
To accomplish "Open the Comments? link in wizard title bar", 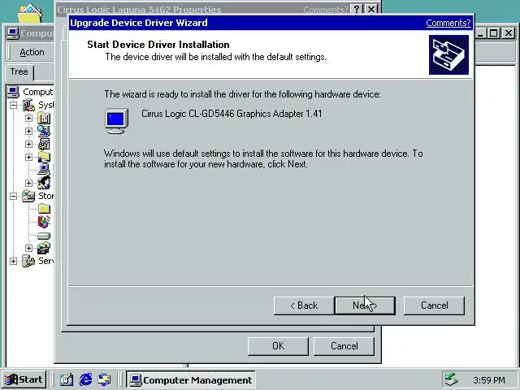I will [448, 23].
